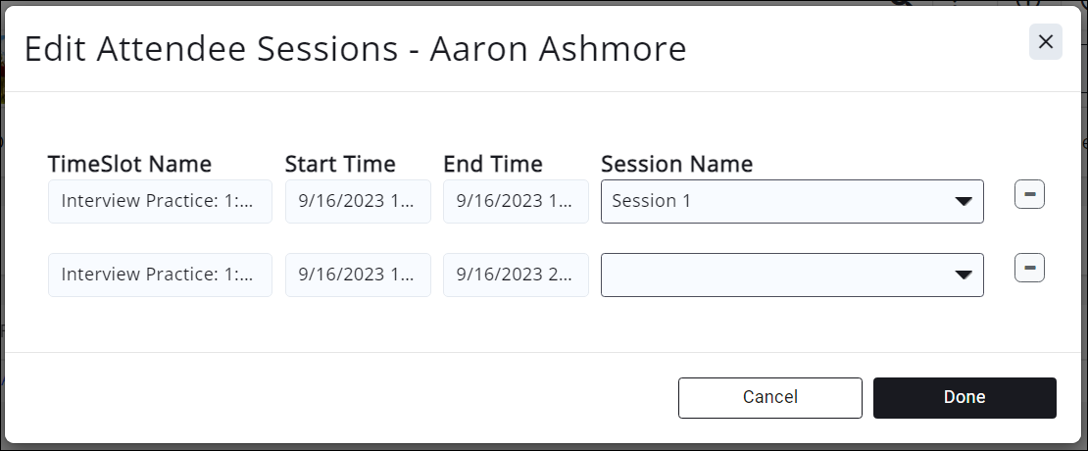This screenshot has width=1088, height=451.
Task: Click first row Start Time field
Action: (358, 201)
